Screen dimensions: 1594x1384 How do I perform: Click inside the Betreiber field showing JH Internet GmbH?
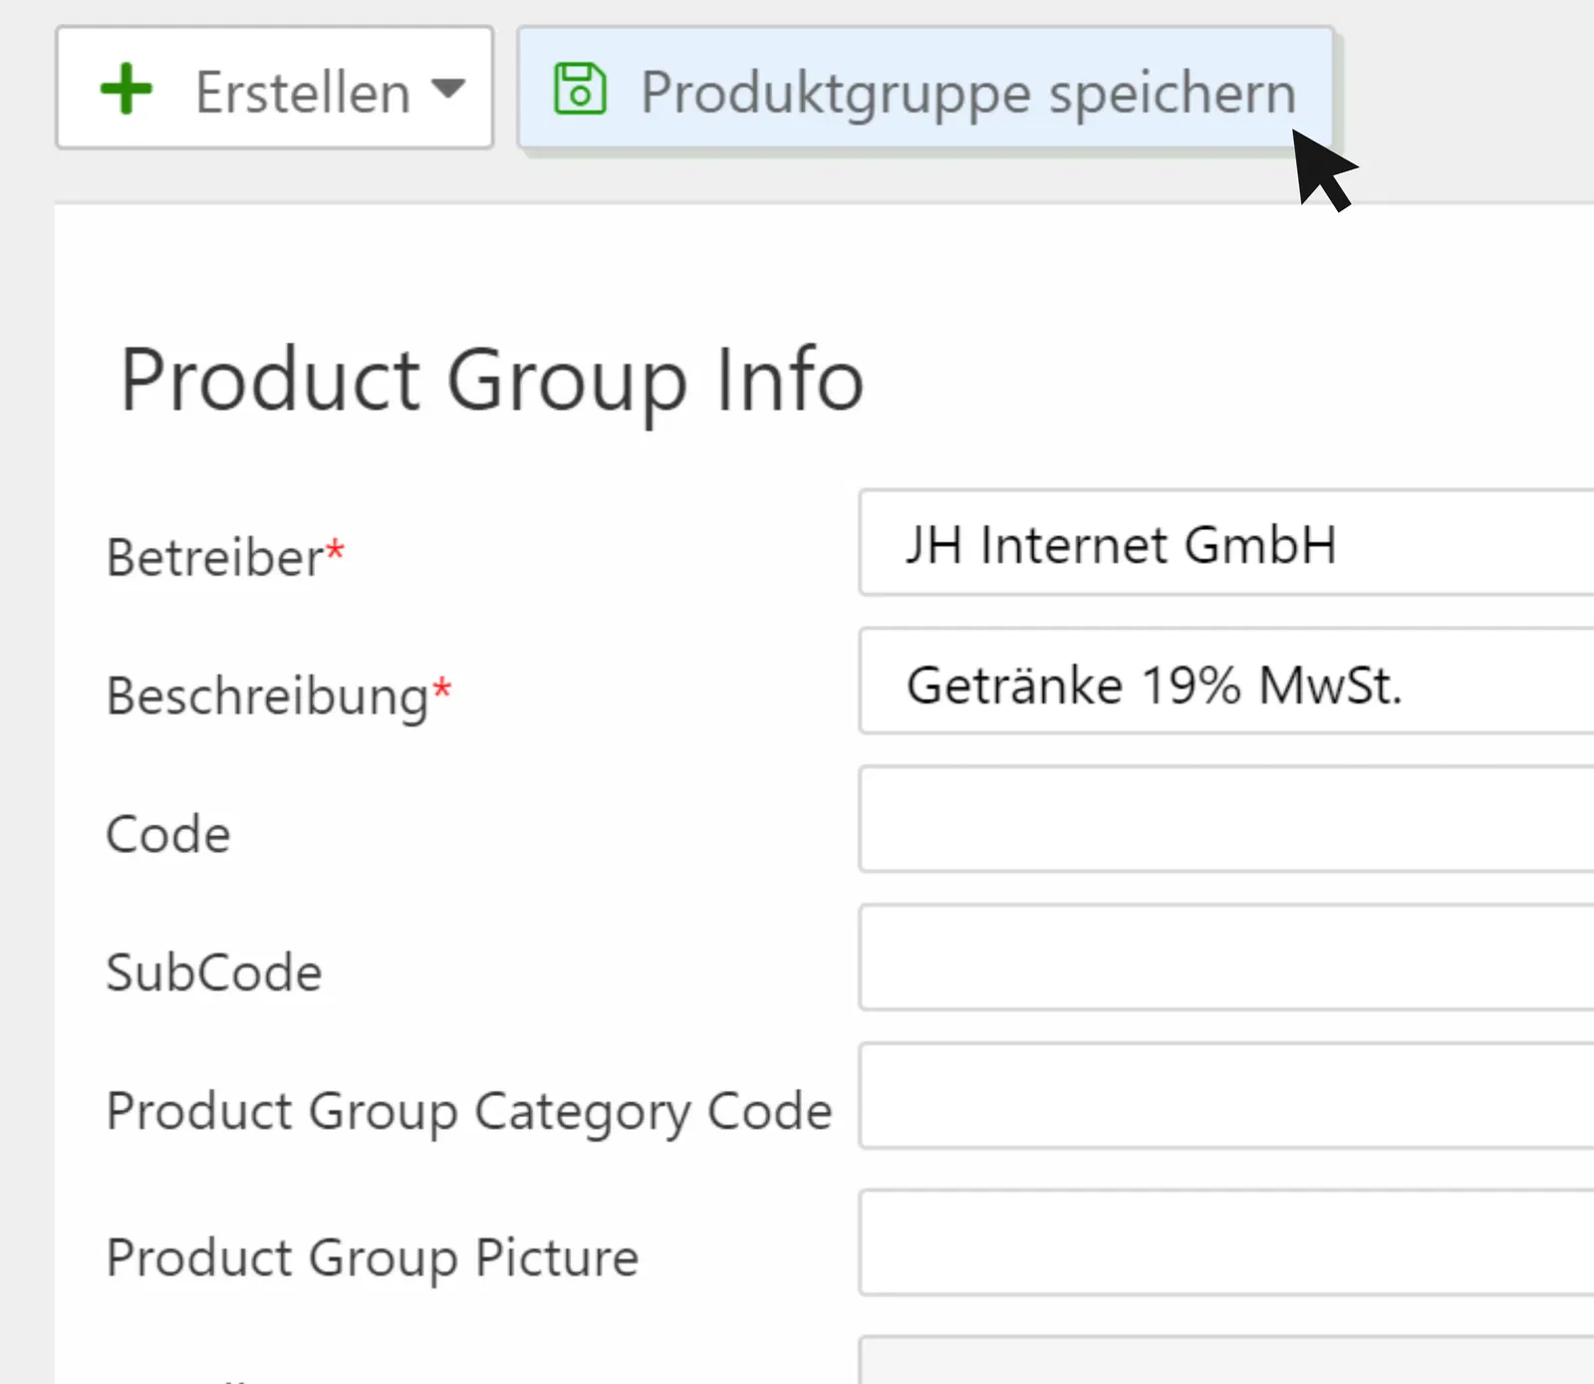1225,544
